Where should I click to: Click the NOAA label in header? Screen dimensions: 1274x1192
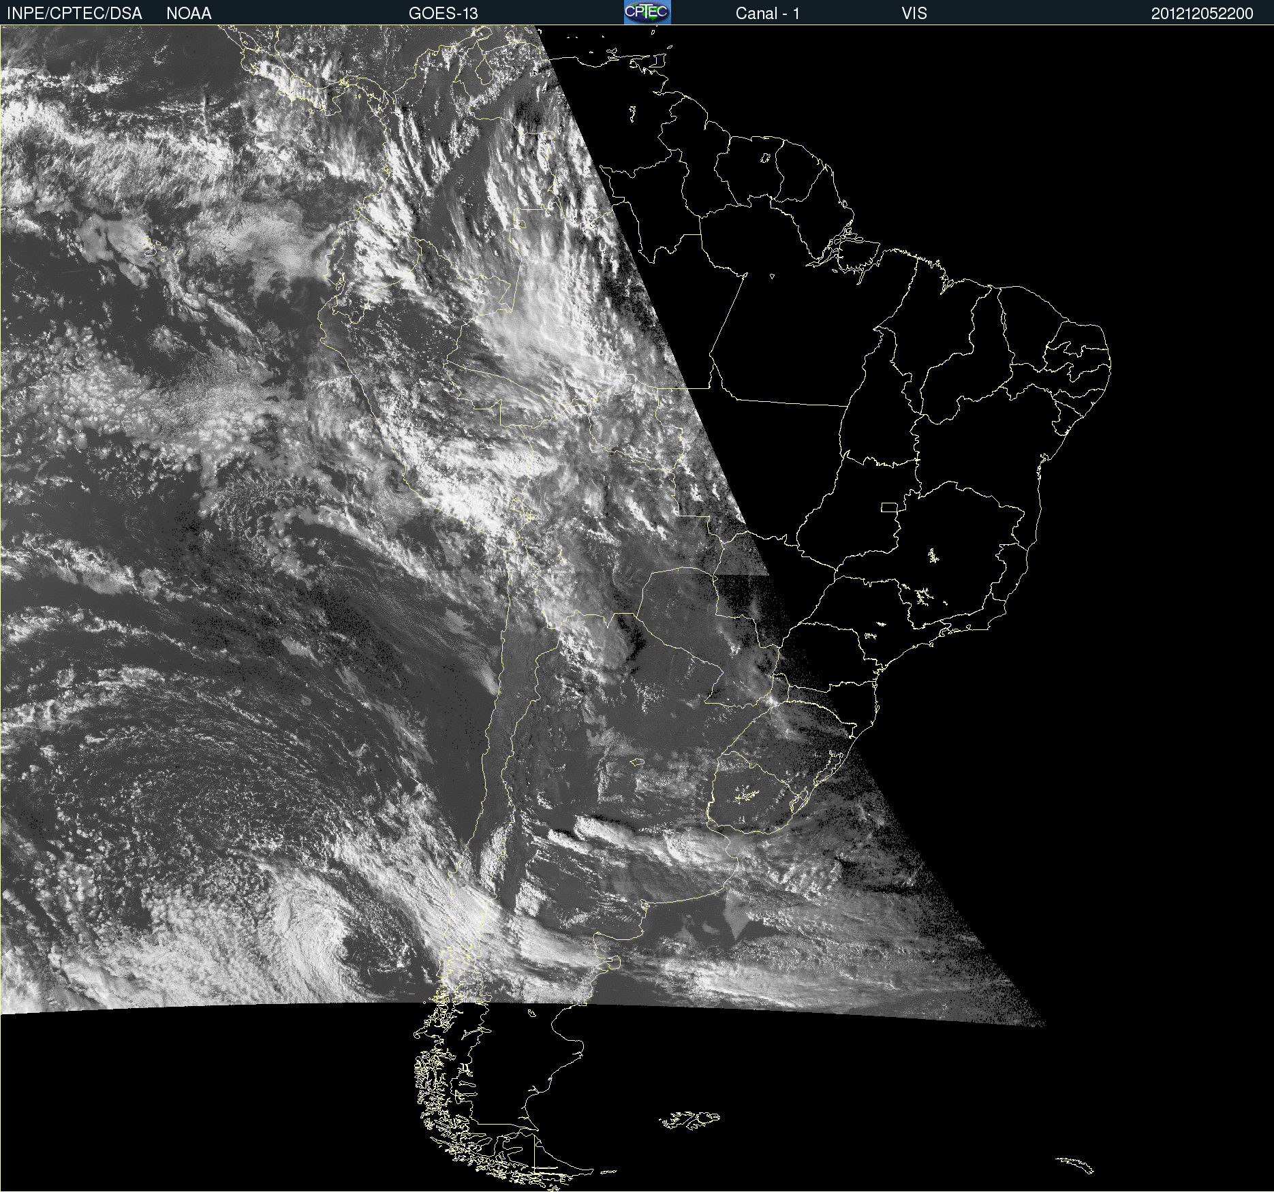(x=189, y=14)
